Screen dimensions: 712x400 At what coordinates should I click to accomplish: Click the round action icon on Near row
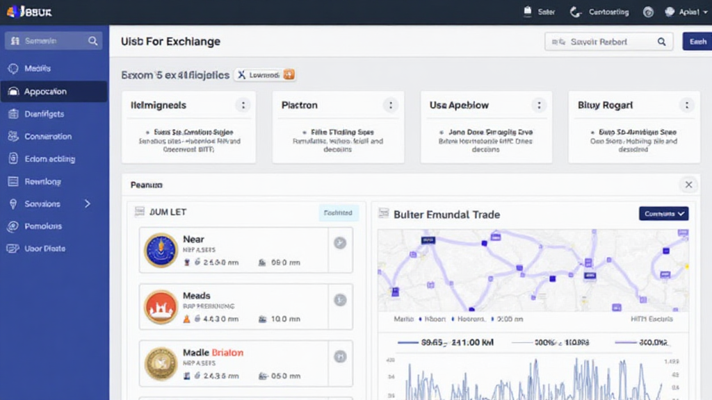tap(340, 243)
